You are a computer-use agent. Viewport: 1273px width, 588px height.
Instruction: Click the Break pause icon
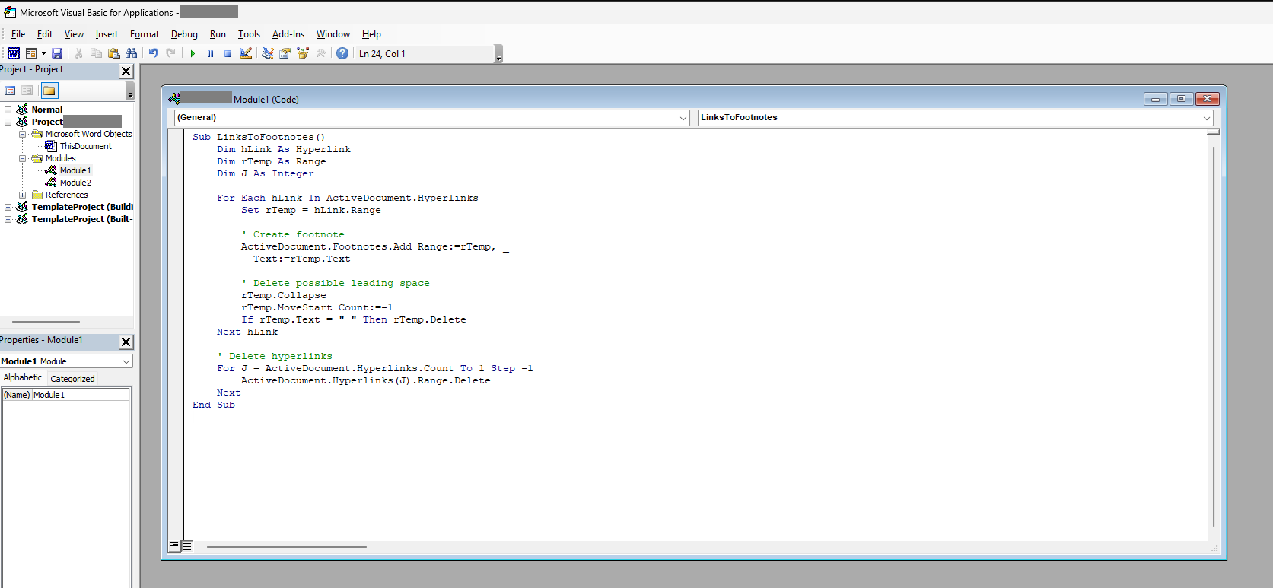pos(211,53)
